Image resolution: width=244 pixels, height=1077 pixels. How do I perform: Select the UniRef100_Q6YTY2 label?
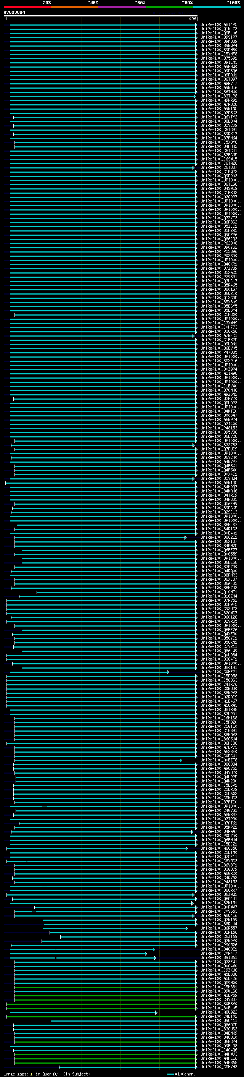(x=219, y=117)
